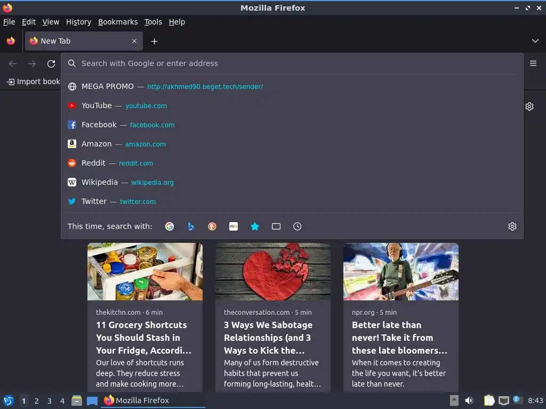Image resolution: width=546 pixels, height=409 pixels.
Task: Search history using the clock icon
Action: point(298,226)
